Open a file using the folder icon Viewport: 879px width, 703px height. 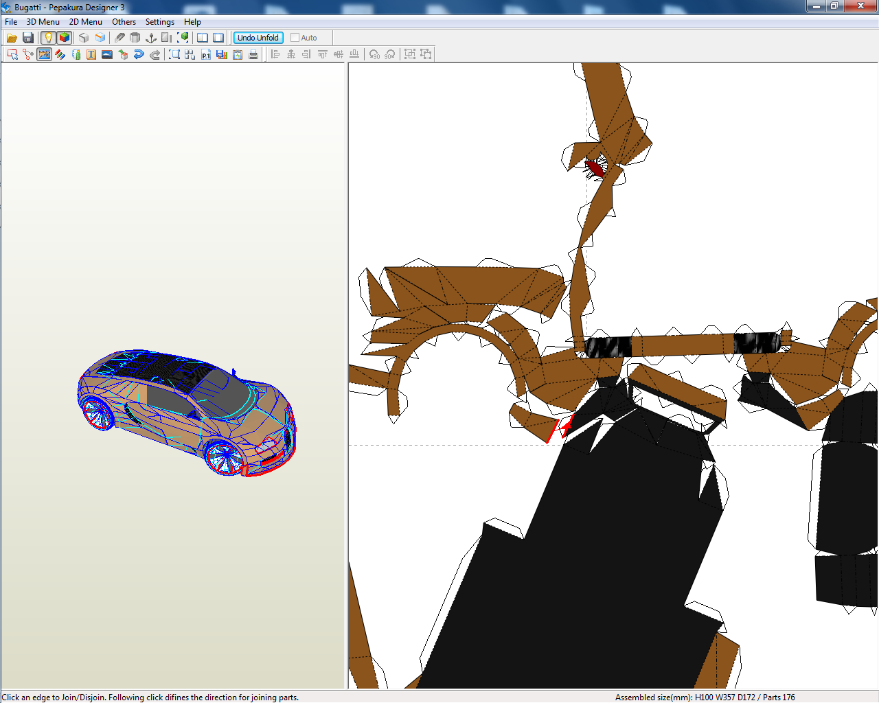tap(12, 37)
